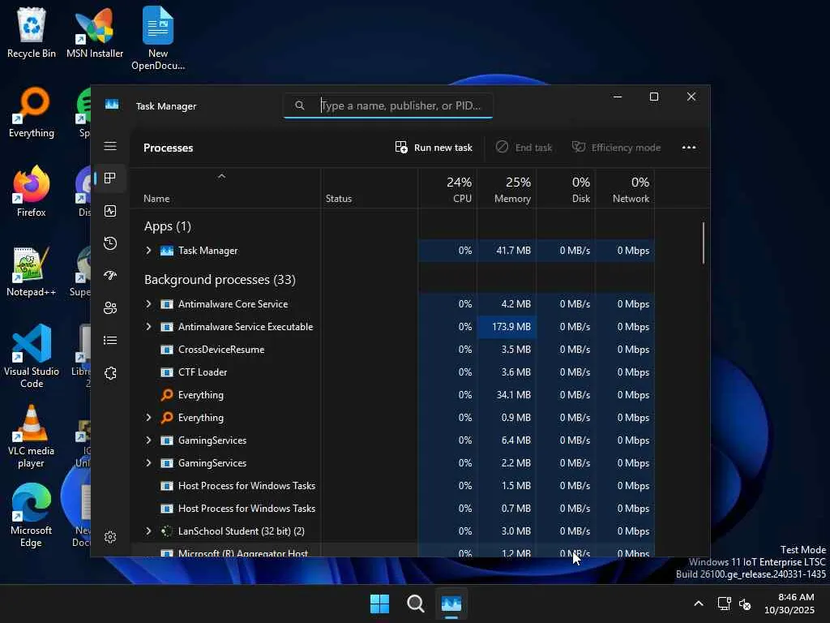The image size is (830, 623).
Task: Select MSN Installer desktop shortcut
Action: pos(95,32)
